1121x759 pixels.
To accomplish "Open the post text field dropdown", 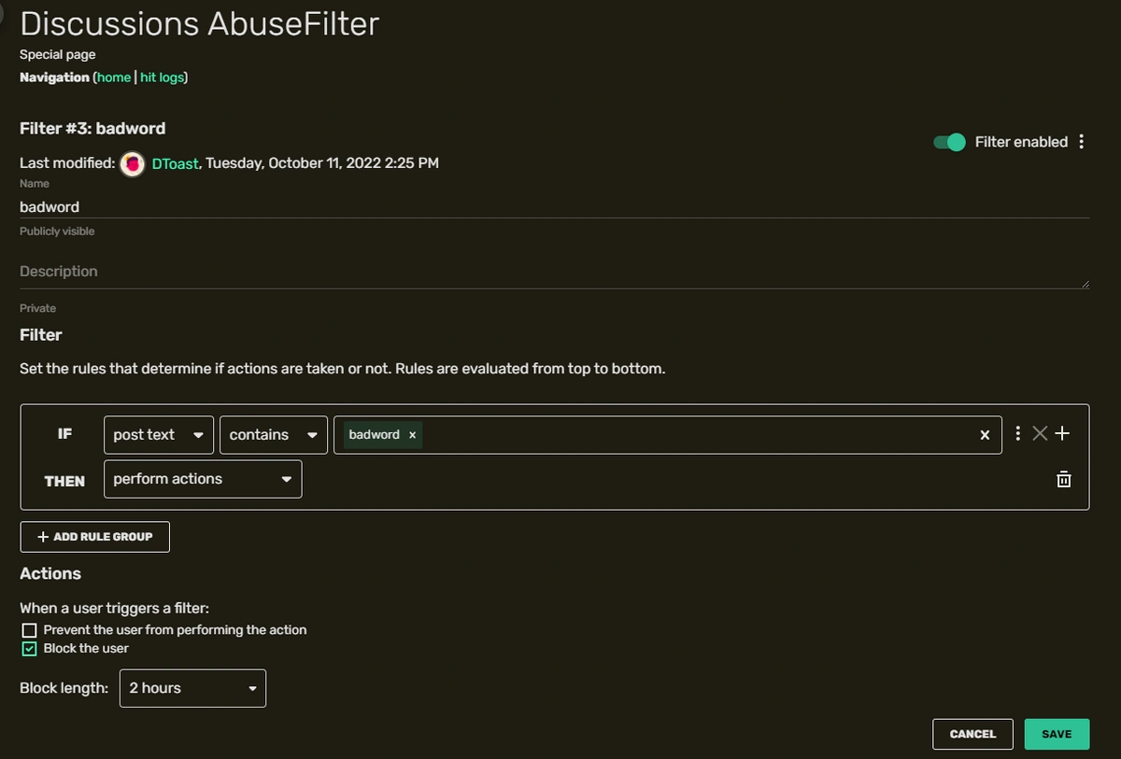I will tap(159, 435).
